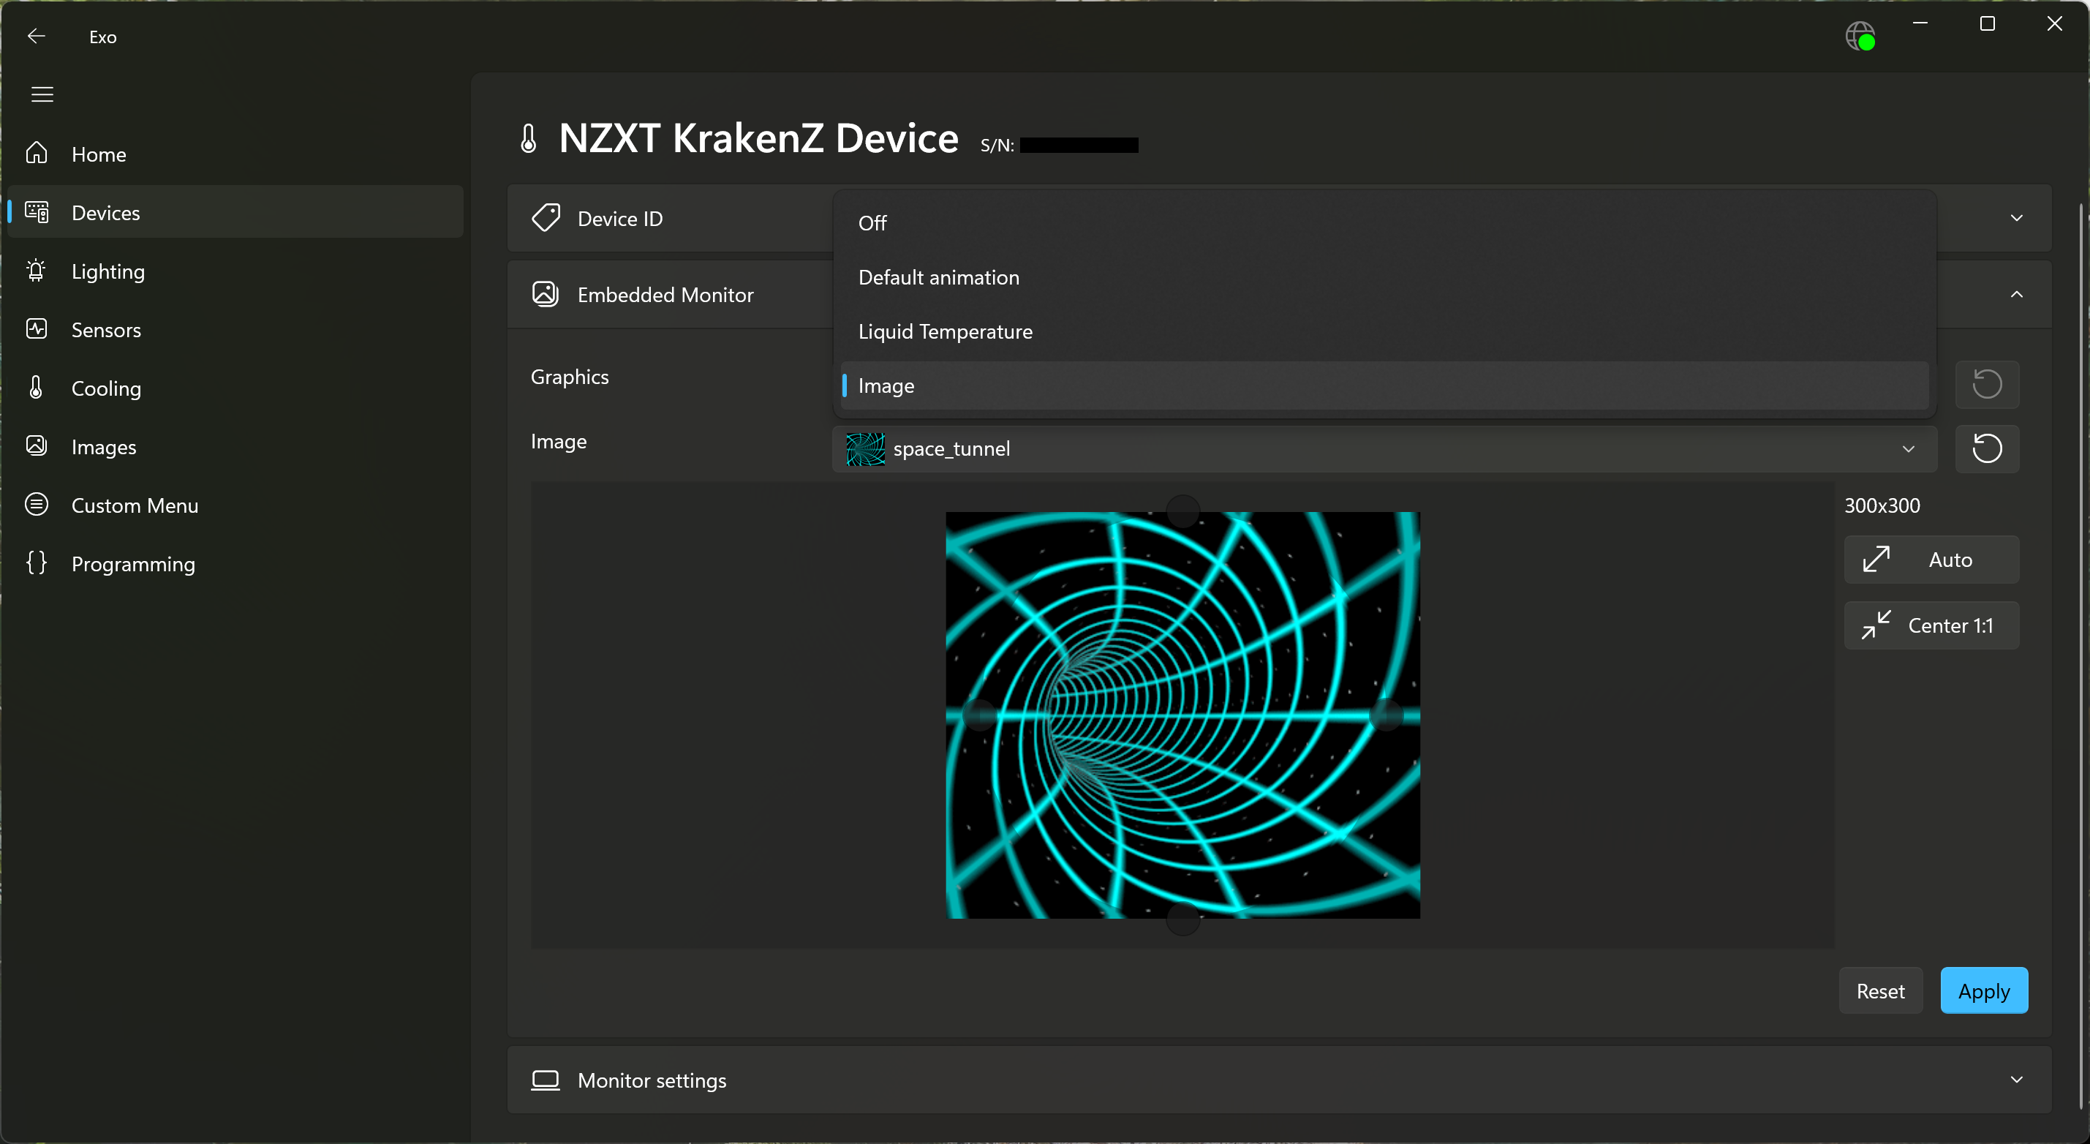Navigate to Images page
The image size is (2090, 1144).
click(x=103, y=446)
